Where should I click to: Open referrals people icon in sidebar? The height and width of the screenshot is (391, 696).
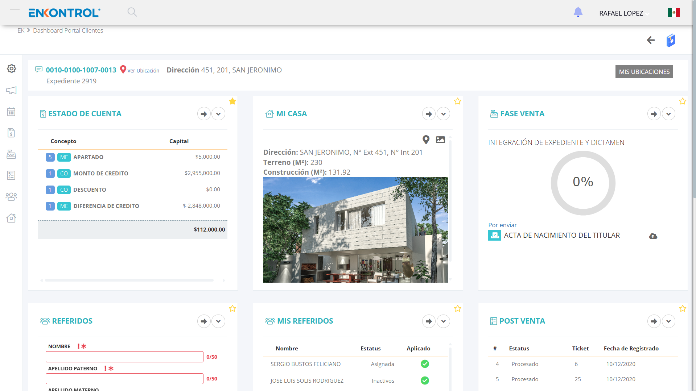pyautogui.click(x=11, y=197)
